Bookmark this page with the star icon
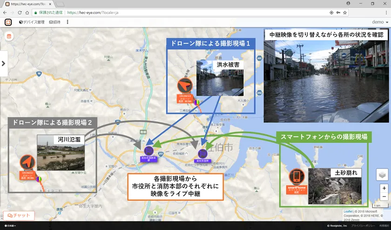Image resolution: width=391 pixels, height=230 pixels. 345,12
